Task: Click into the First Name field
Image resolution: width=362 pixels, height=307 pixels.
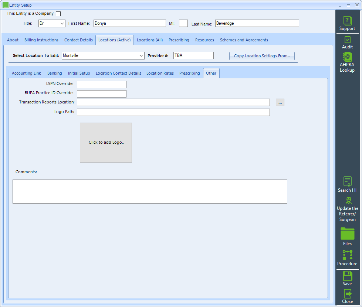Action: 130,23
